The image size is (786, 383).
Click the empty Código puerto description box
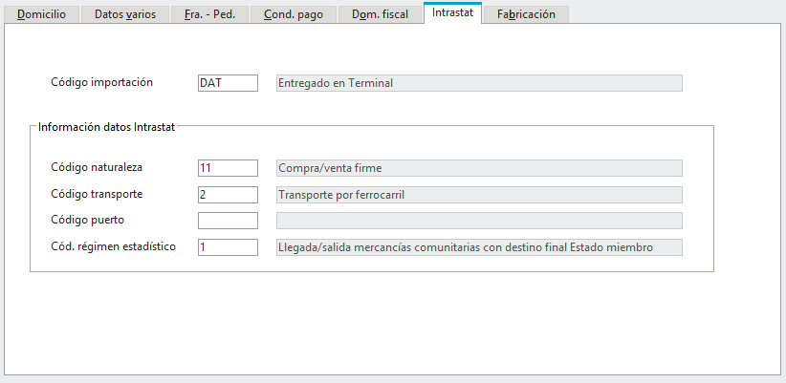point(478,222)
